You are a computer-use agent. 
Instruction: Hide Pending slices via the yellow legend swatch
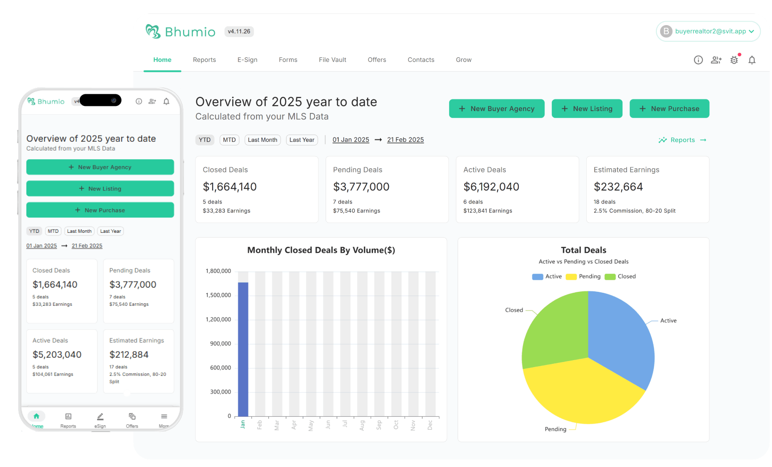[570, 276]
